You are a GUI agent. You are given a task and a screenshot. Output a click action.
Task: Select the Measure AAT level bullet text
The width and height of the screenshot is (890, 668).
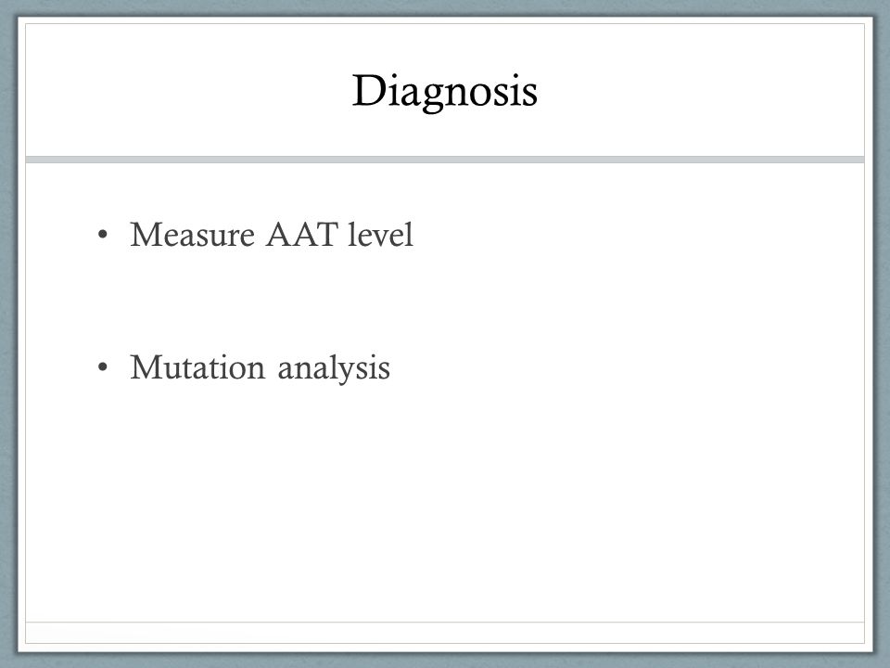tap(272, 234)
